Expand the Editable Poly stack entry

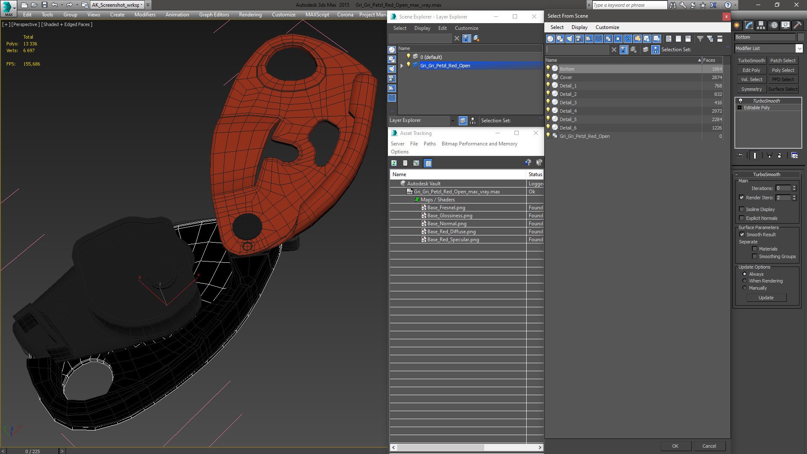(x=740, y=108)
